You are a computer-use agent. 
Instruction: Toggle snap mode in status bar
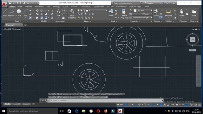click(x=129, y=105)
